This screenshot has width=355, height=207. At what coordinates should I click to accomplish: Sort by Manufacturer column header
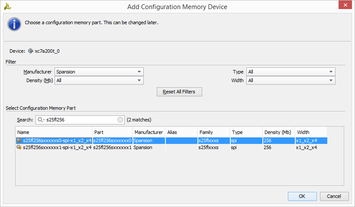click(x=149, y=132)
